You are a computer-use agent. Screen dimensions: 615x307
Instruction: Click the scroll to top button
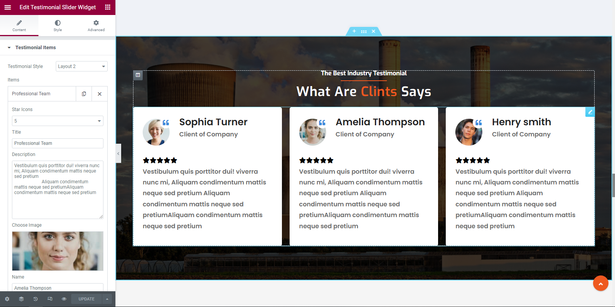(601, 284)
